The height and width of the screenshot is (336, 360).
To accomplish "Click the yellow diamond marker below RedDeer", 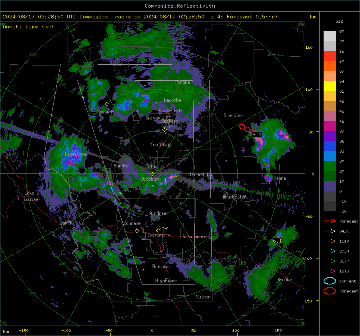I will (x=164, y=130).
